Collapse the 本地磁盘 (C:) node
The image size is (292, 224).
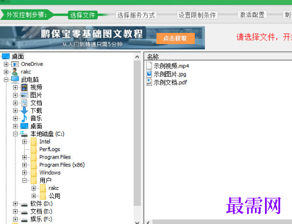click(15, 134)
